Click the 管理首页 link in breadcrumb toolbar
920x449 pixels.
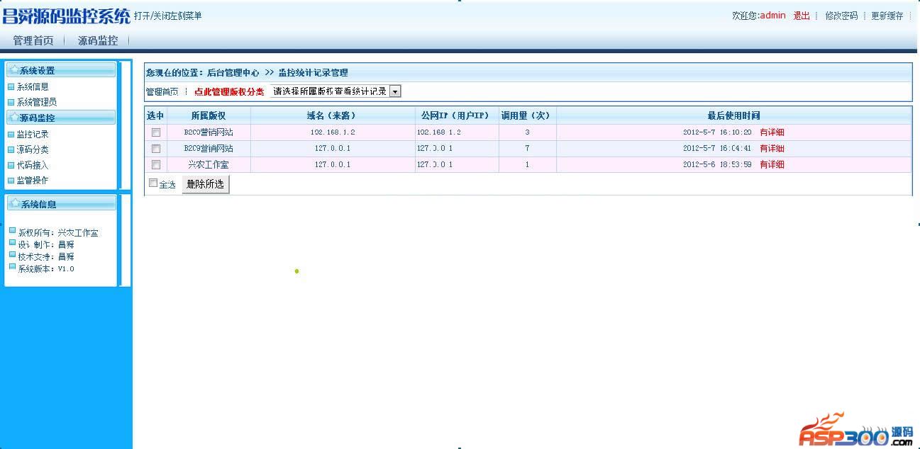pyautogui.click(x=162, y=92)
